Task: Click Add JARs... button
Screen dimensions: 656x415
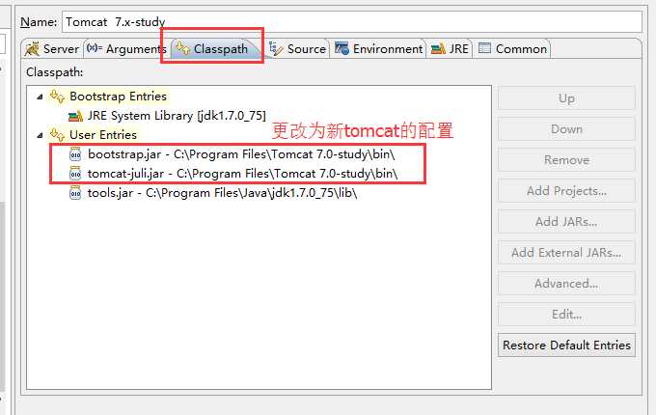Action: pos(566,222)
